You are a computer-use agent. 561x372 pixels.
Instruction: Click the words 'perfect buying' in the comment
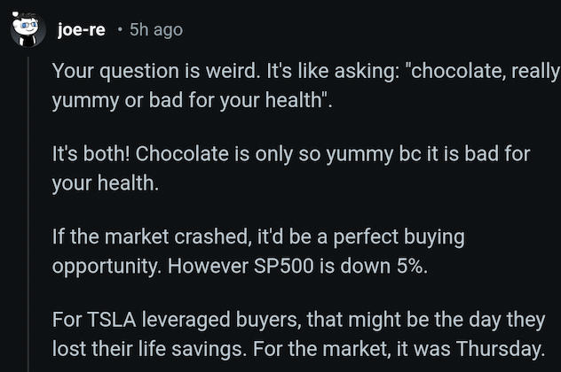(399, 237)
